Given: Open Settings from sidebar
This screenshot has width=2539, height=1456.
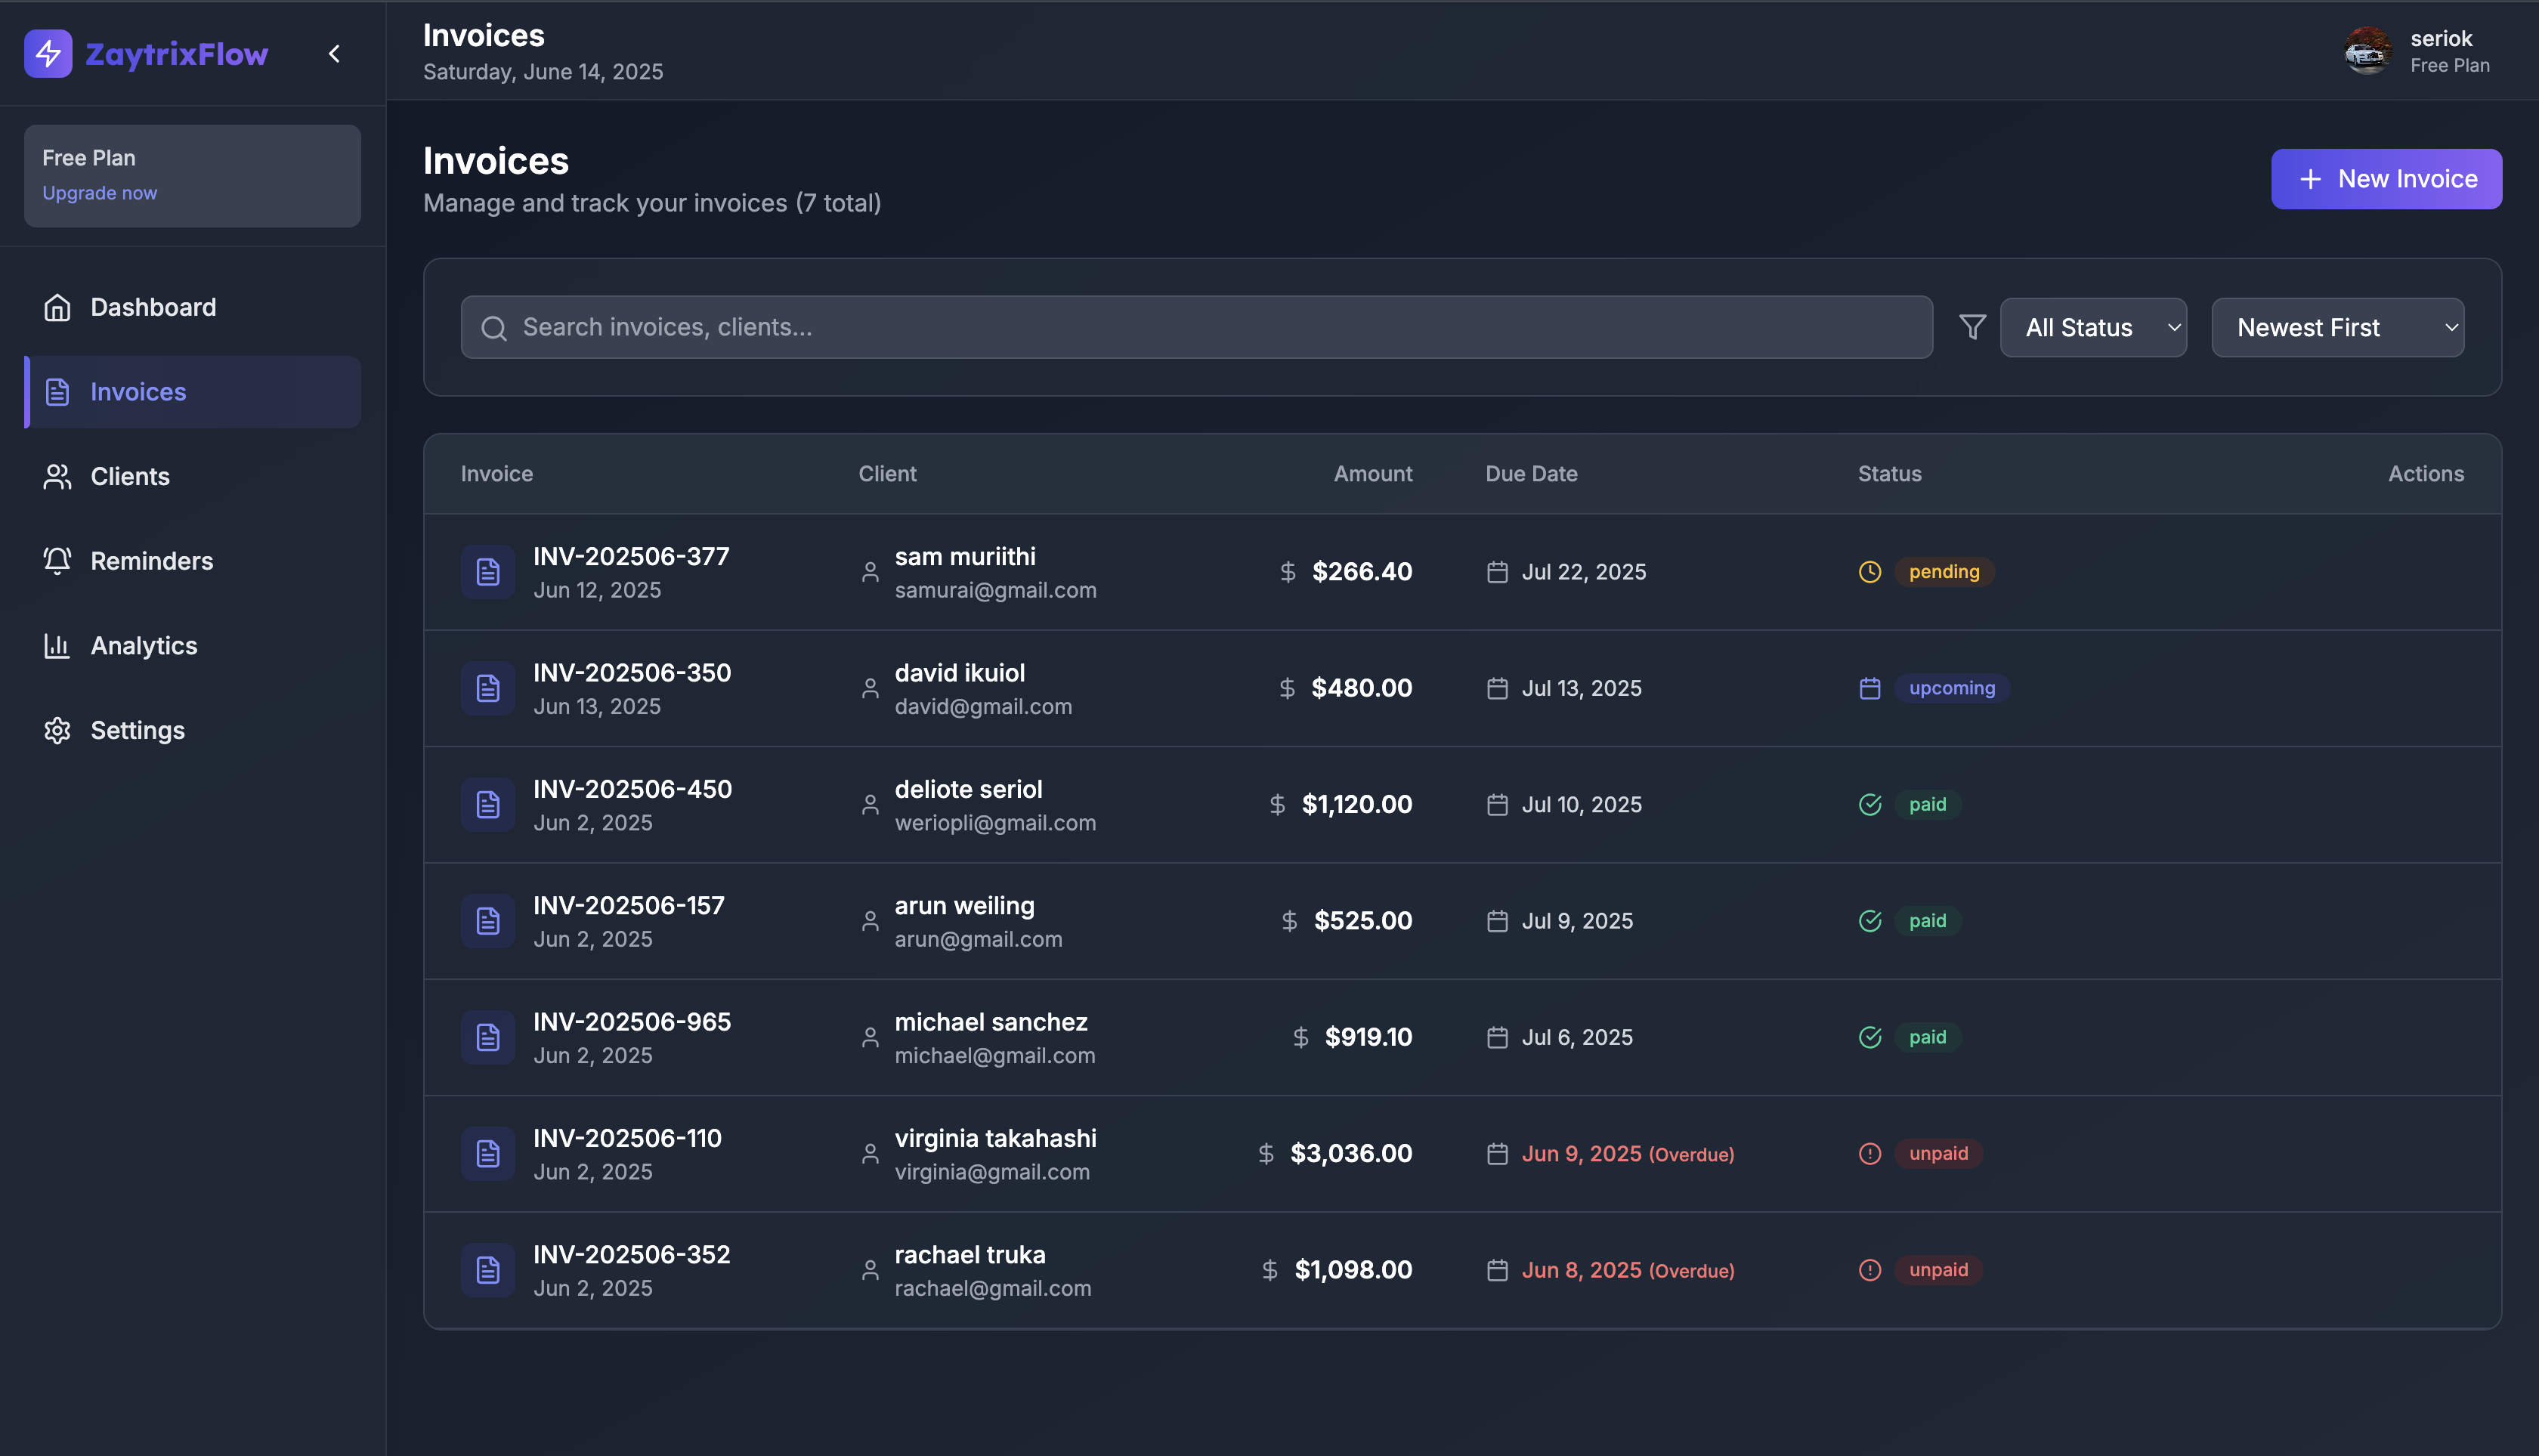Looking at the screenshot, I should (x=138, y=730).
